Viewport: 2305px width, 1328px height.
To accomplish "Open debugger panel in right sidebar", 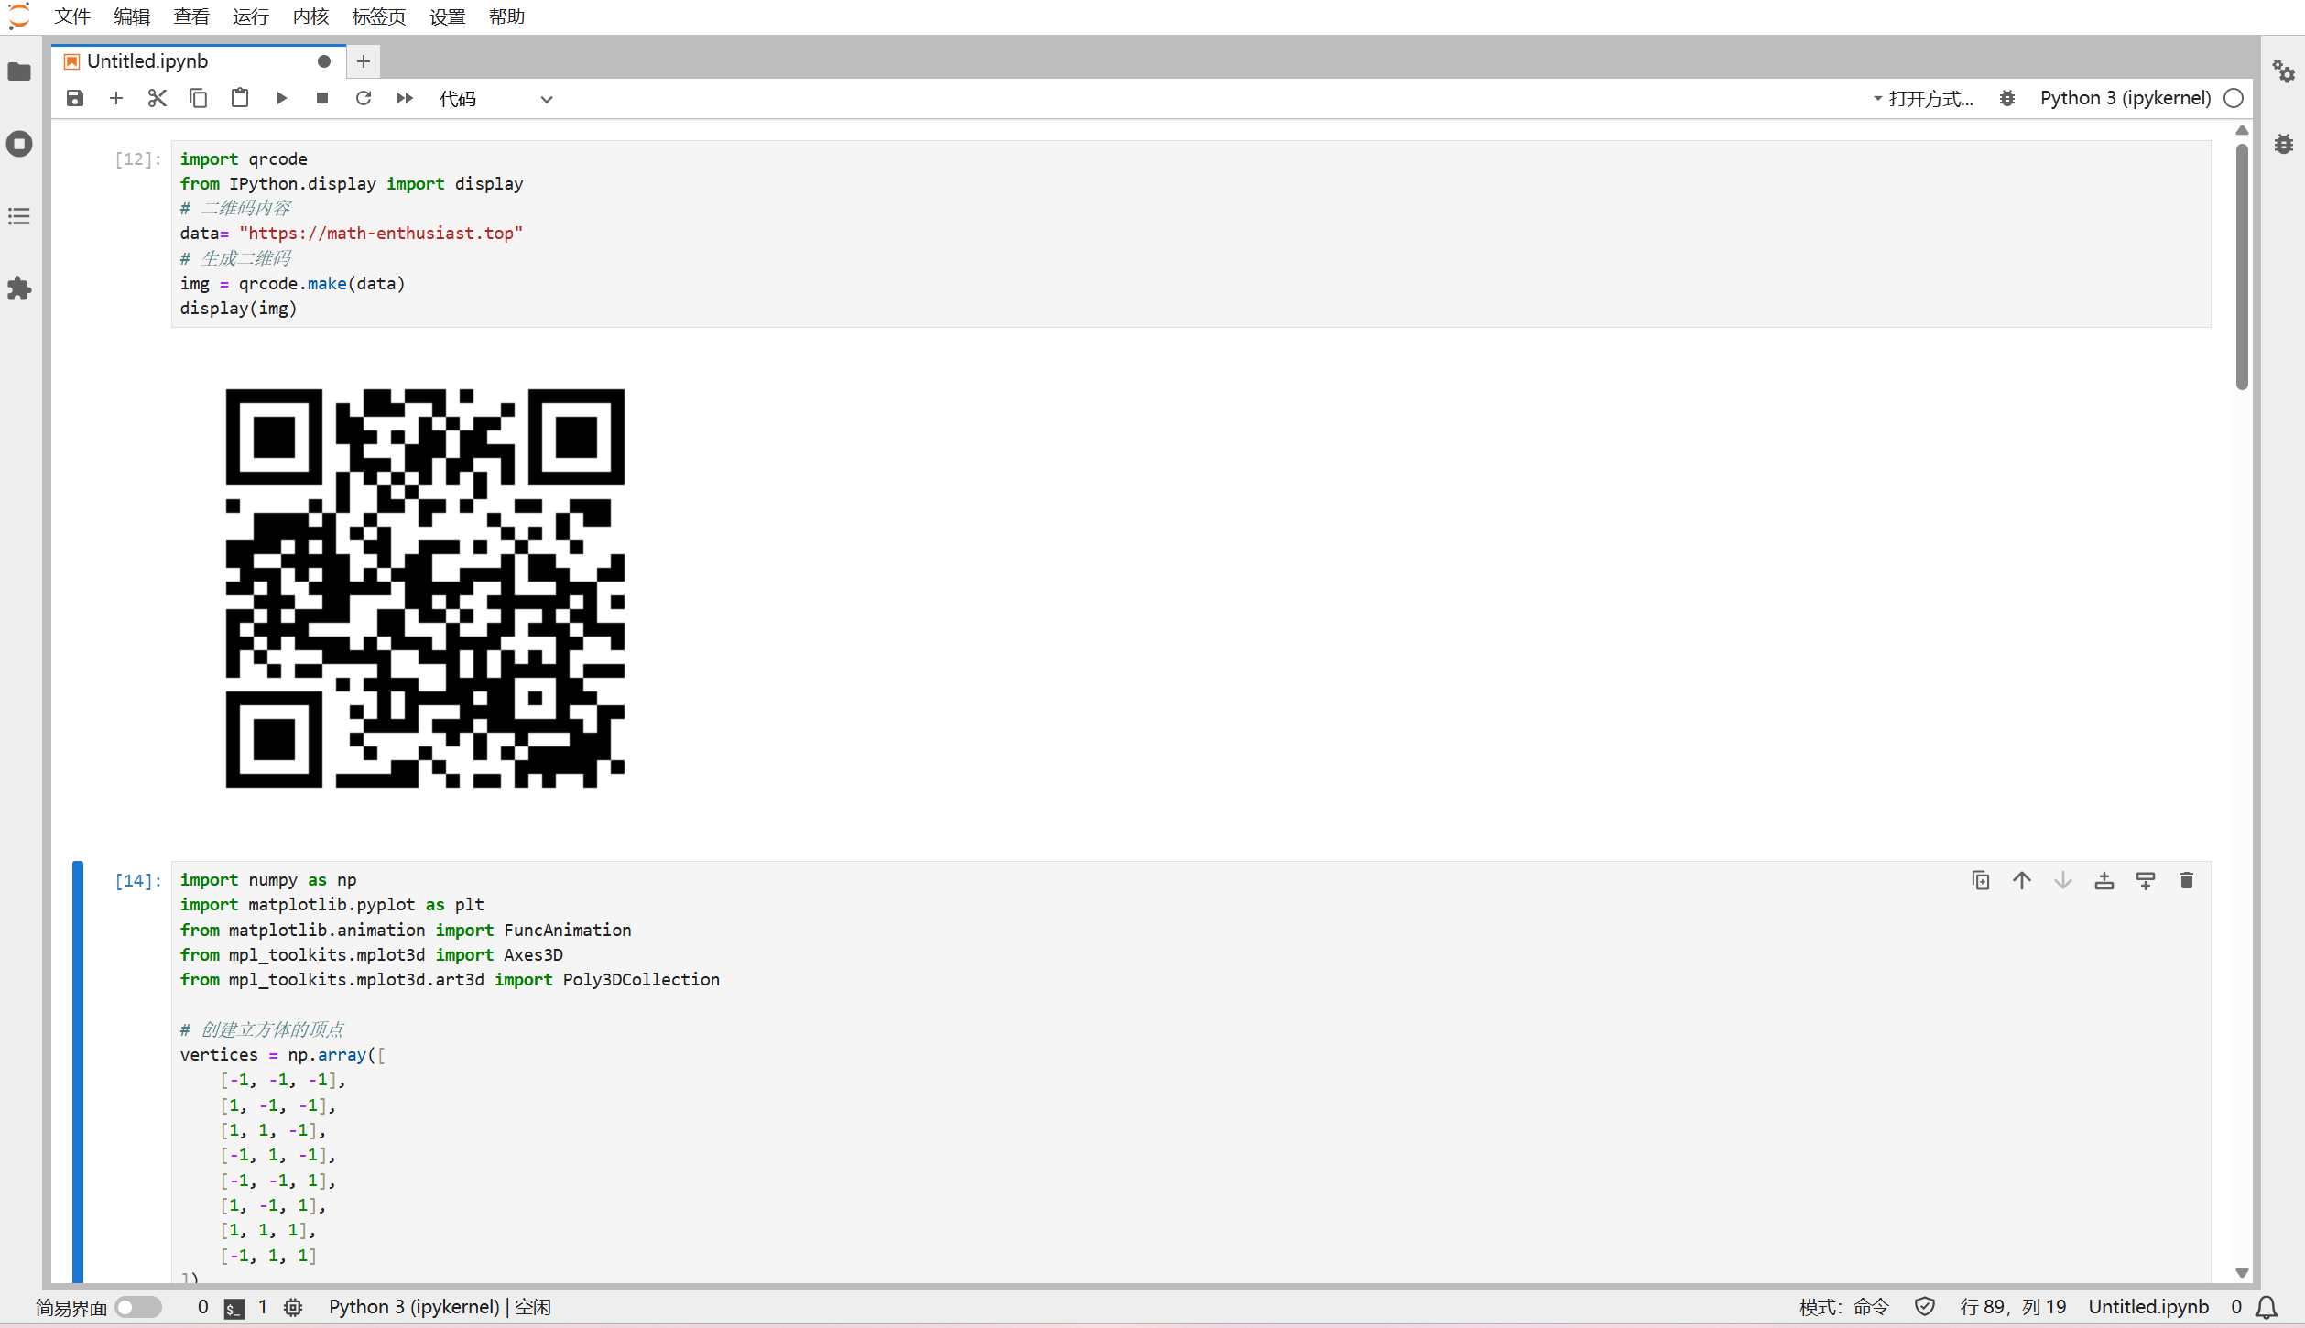I will [x=2283, y=144].
